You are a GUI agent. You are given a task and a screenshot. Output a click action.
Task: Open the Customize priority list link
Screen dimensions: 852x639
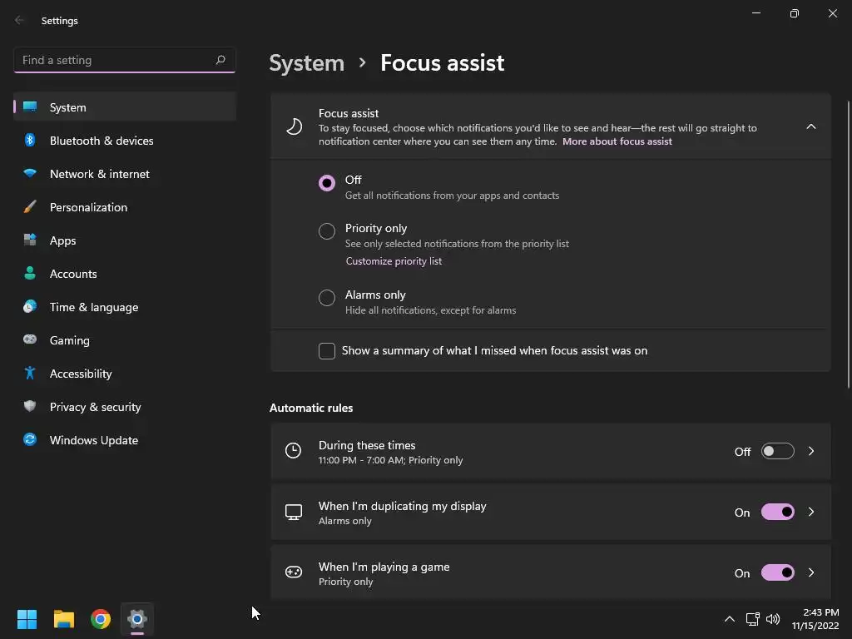(394, 261)
